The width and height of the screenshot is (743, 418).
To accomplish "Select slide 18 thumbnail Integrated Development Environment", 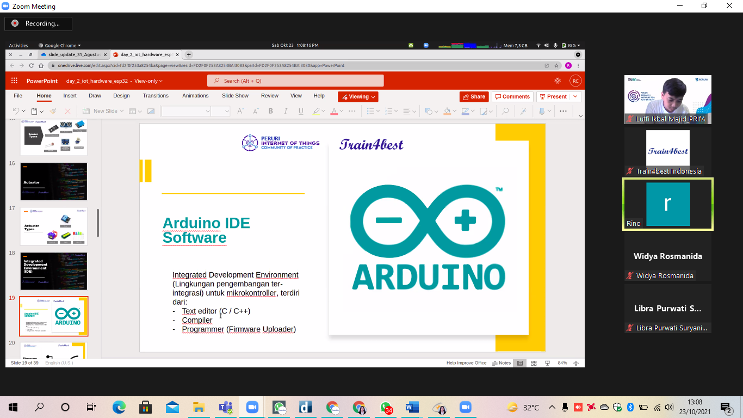I will [53, 271].
